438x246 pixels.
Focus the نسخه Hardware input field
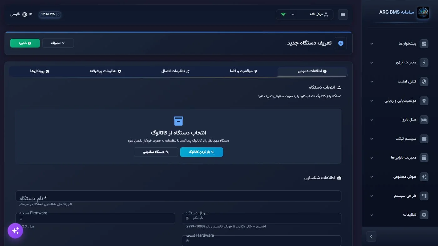click(262, 241)
